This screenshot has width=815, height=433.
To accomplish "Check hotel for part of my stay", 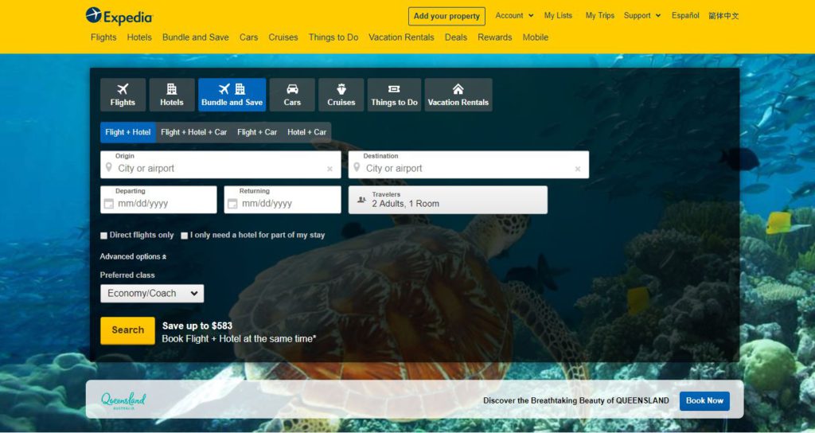I will pyautogui.click(x=184, y=236).
